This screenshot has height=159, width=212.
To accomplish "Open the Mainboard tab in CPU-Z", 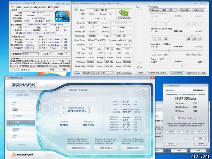I will click(26, 7).
